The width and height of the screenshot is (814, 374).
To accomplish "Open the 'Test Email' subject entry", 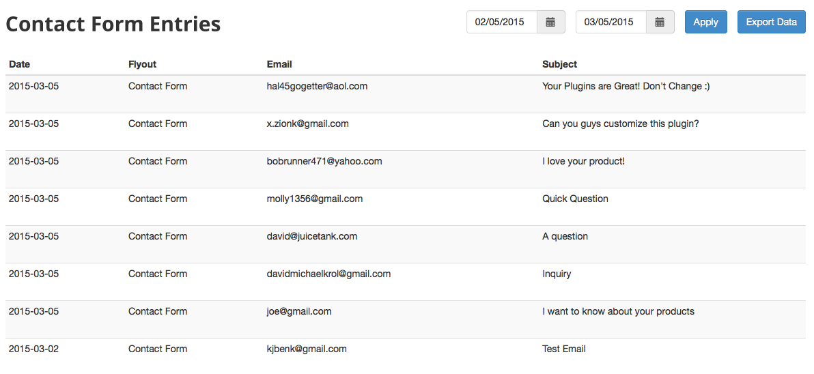I will 564,349.
